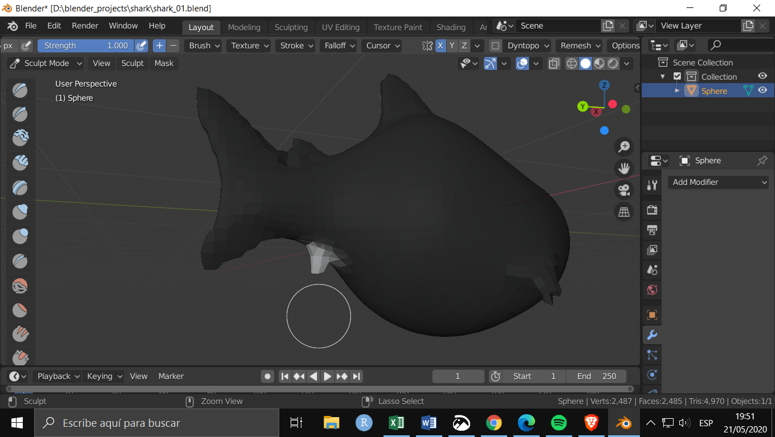Switch to the Sculpting workspace tab

(291, 27)
